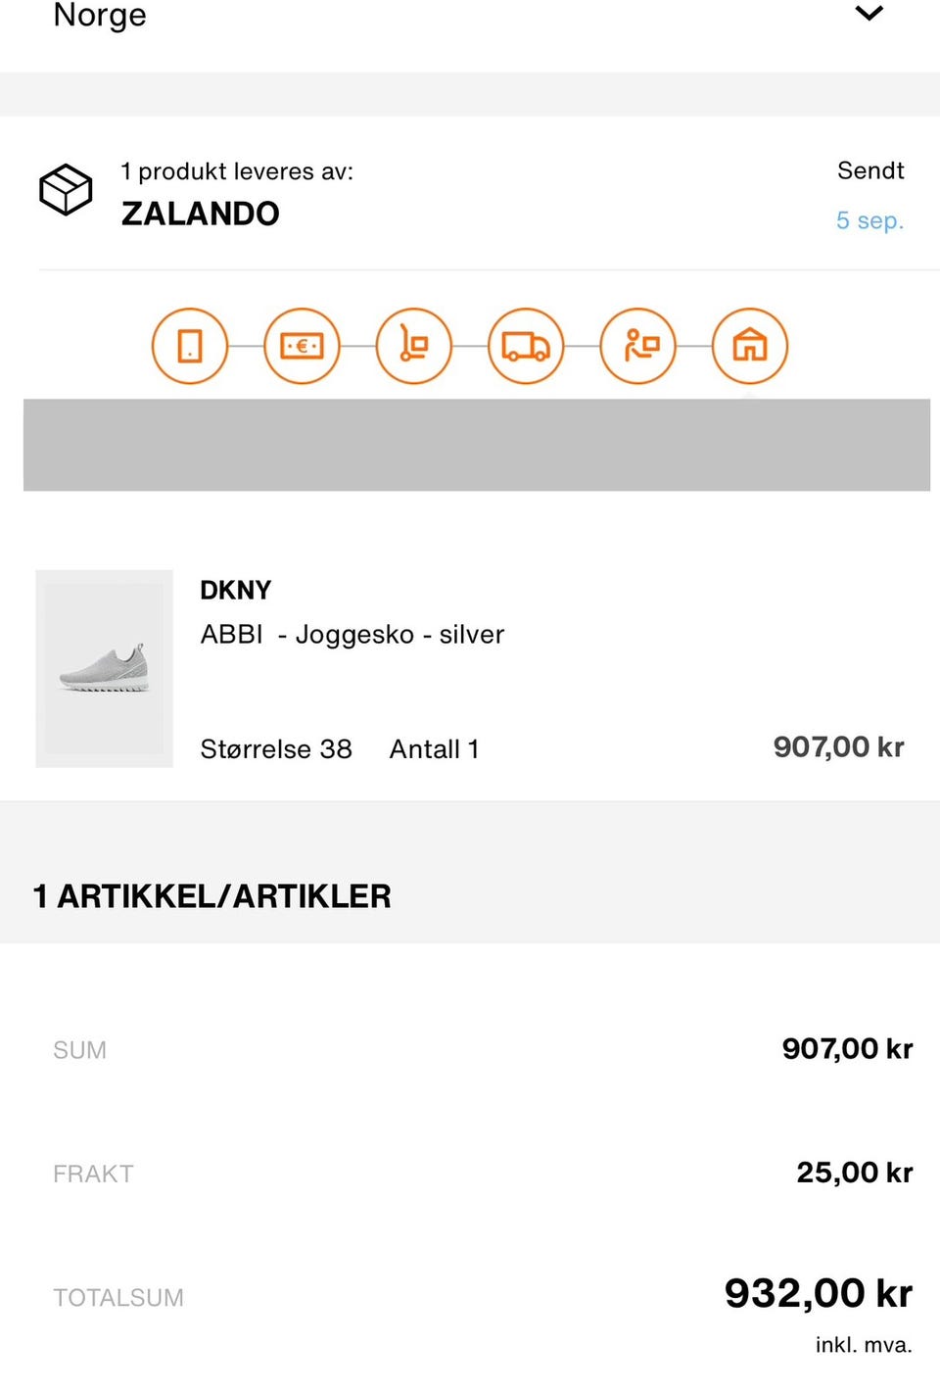940x1391 pixels.
Task: Click the gray tracking status bar
Action: pyautogui.click(x=477, y=445)
